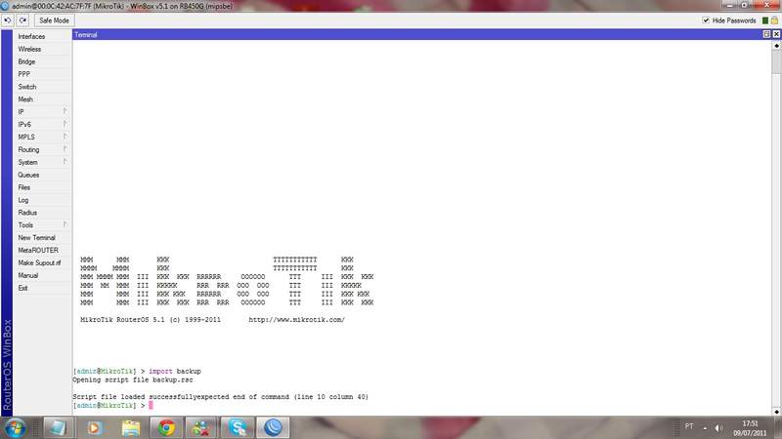Open the Switch menu
Viewport: 782px width, 439px height.
click(27, 87)
